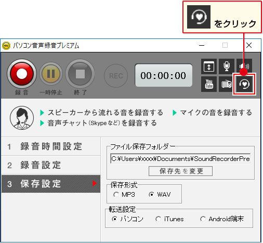Click the speaker sound icon
Image resolution: width=263 pixels, height=243 pixels.
pyautogui.click(x=244, y=66)
